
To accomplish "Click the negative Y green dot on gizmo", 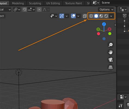I will tap(110, 34).
